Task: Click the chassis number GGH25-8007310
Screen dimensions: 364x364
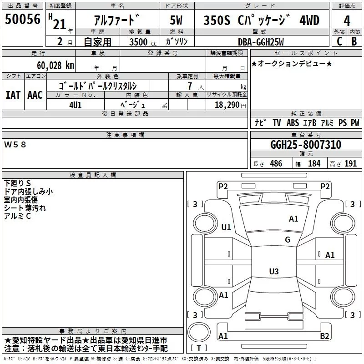Action: 306,145
